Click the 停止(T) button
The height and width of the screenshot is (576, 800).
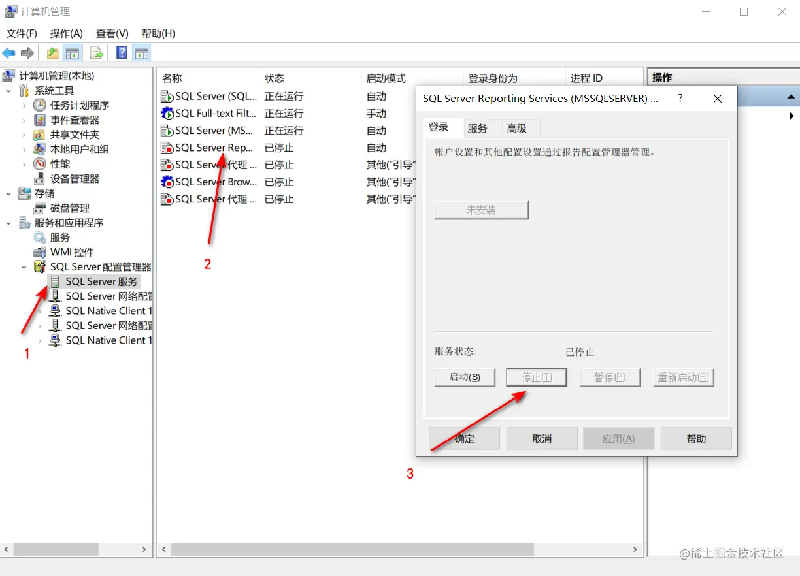pos(537,377)
